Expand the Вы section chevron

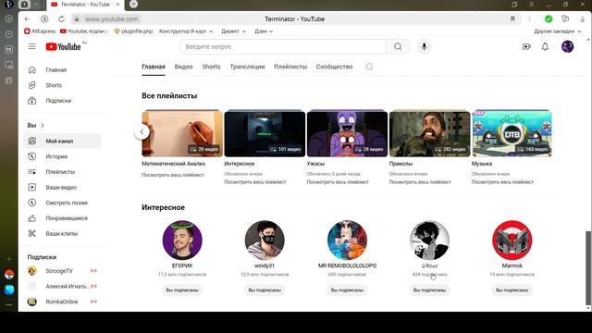pos(43,126)
